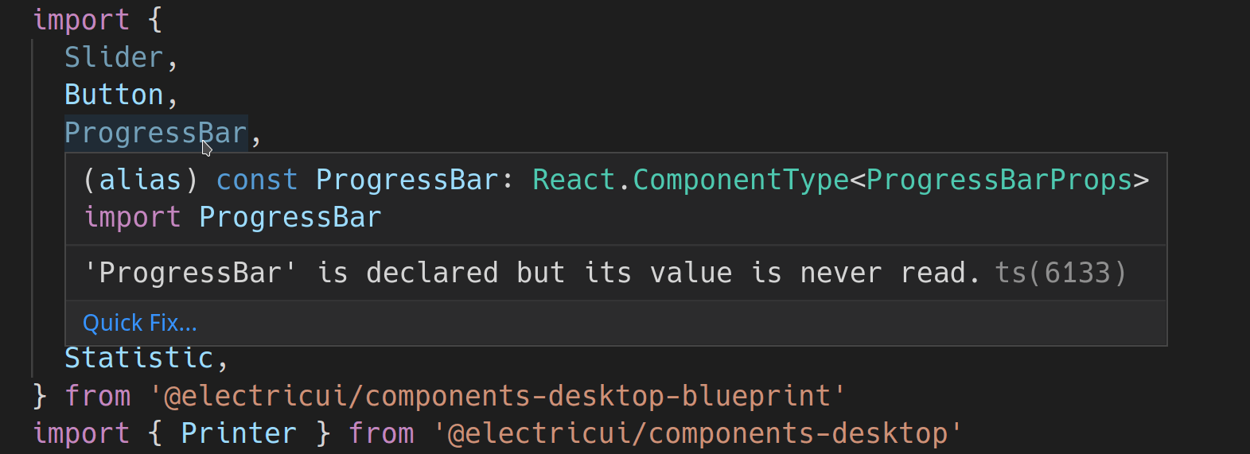The image size is (1250, 454).
Task: Click the (alias) label in the tooltip
Action: (x=140, y=180)
